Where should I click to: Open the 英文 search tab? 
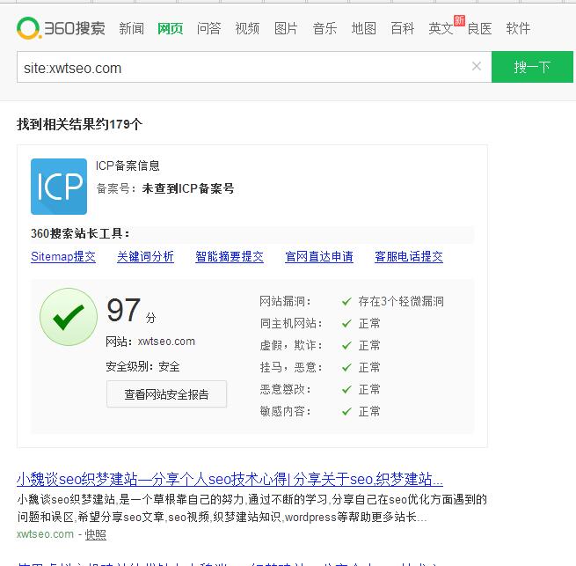(441, 29)
